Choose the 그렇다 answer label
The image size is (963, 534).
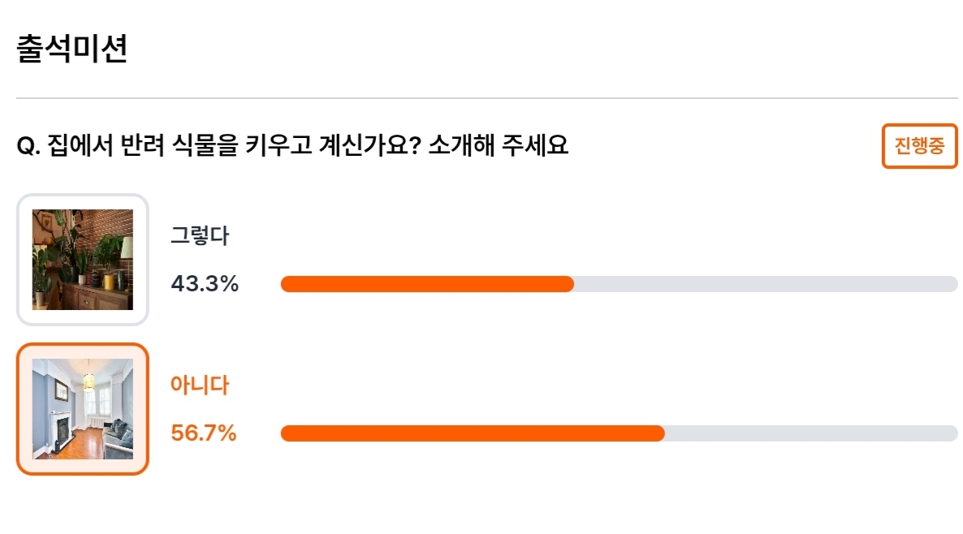200,235
